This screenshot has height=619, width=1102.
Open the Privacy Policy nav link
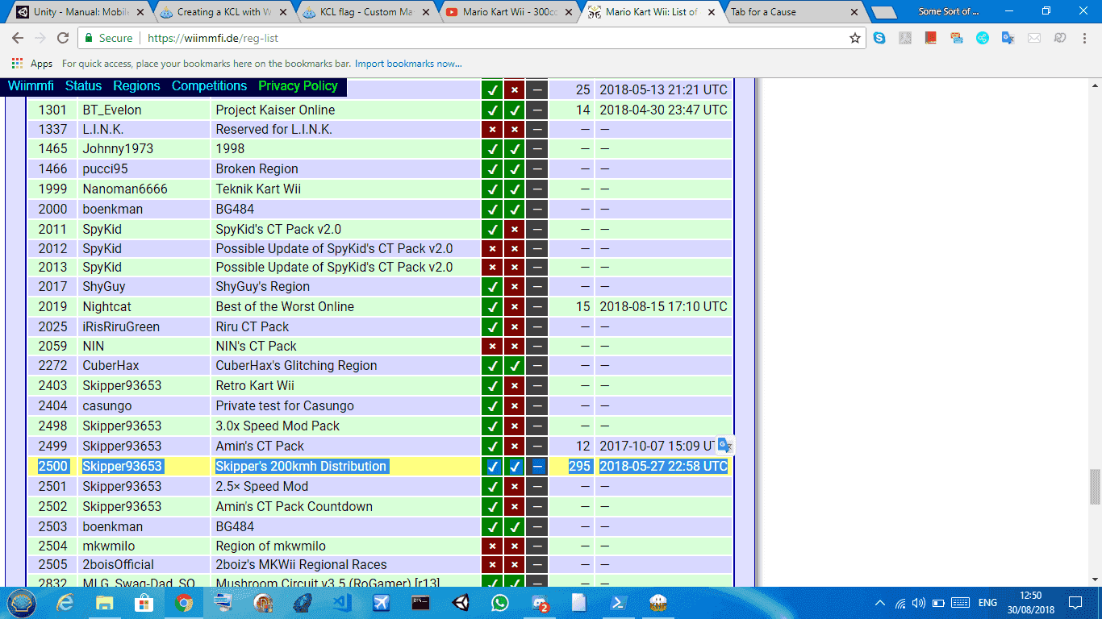pos(298,85)
